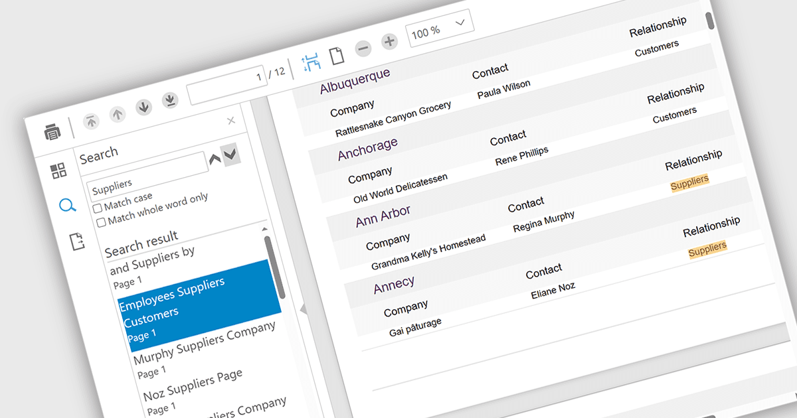Click the Annecy city heading

coord(394,285)
